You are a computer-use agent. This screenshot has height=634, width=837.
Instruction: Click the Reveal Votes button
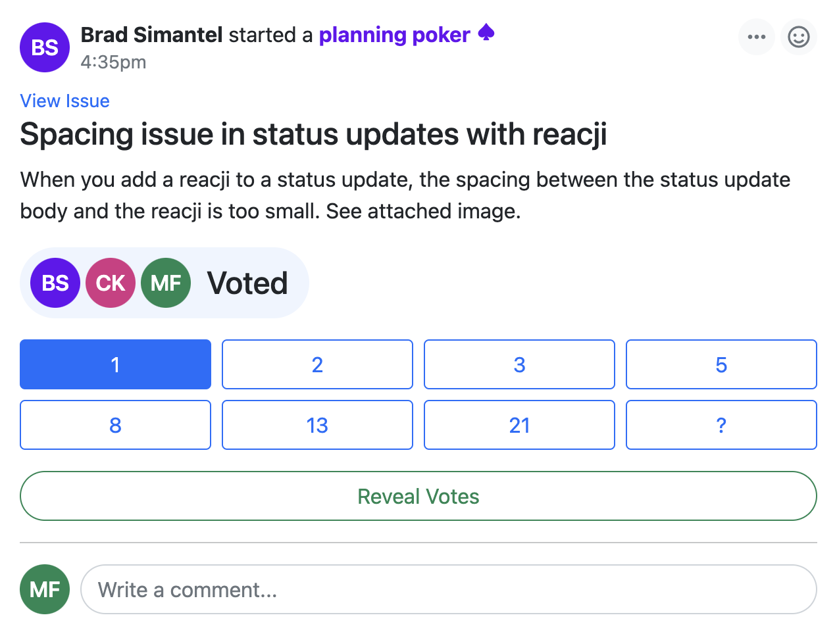click(419, 496)
